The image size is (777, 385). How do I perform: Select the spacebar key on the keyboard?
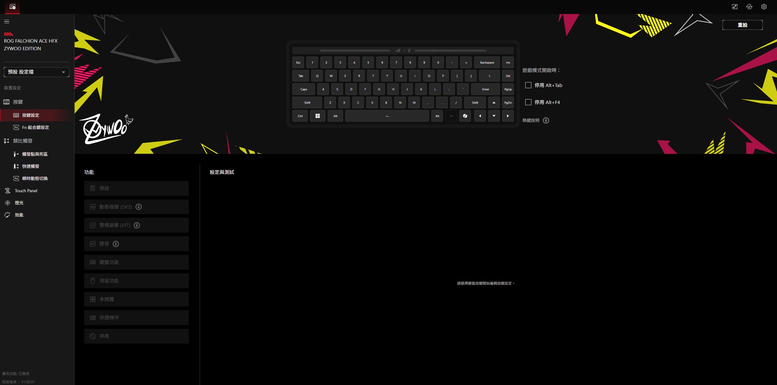(x=387, y=116)
